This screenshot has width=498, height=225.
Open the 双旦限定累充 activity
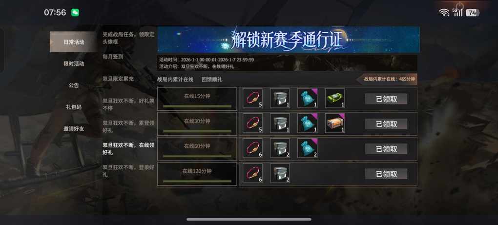point(118,79)
